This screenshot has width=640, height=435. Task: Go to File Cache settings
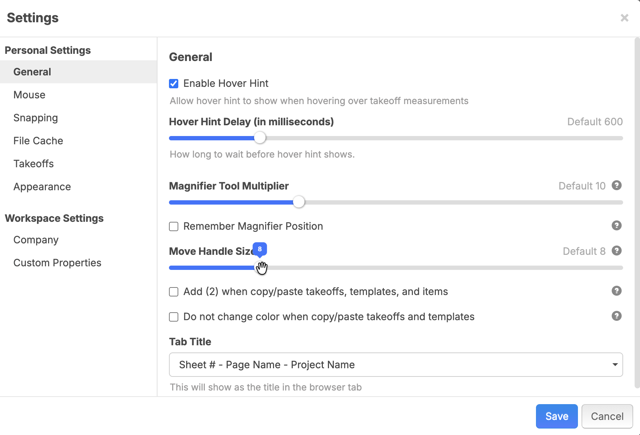click(38, 141)
